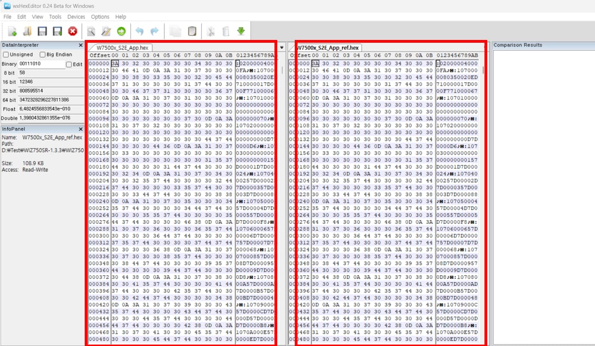Click right hex pane vertical scrollbar thumb

[483, 70]
